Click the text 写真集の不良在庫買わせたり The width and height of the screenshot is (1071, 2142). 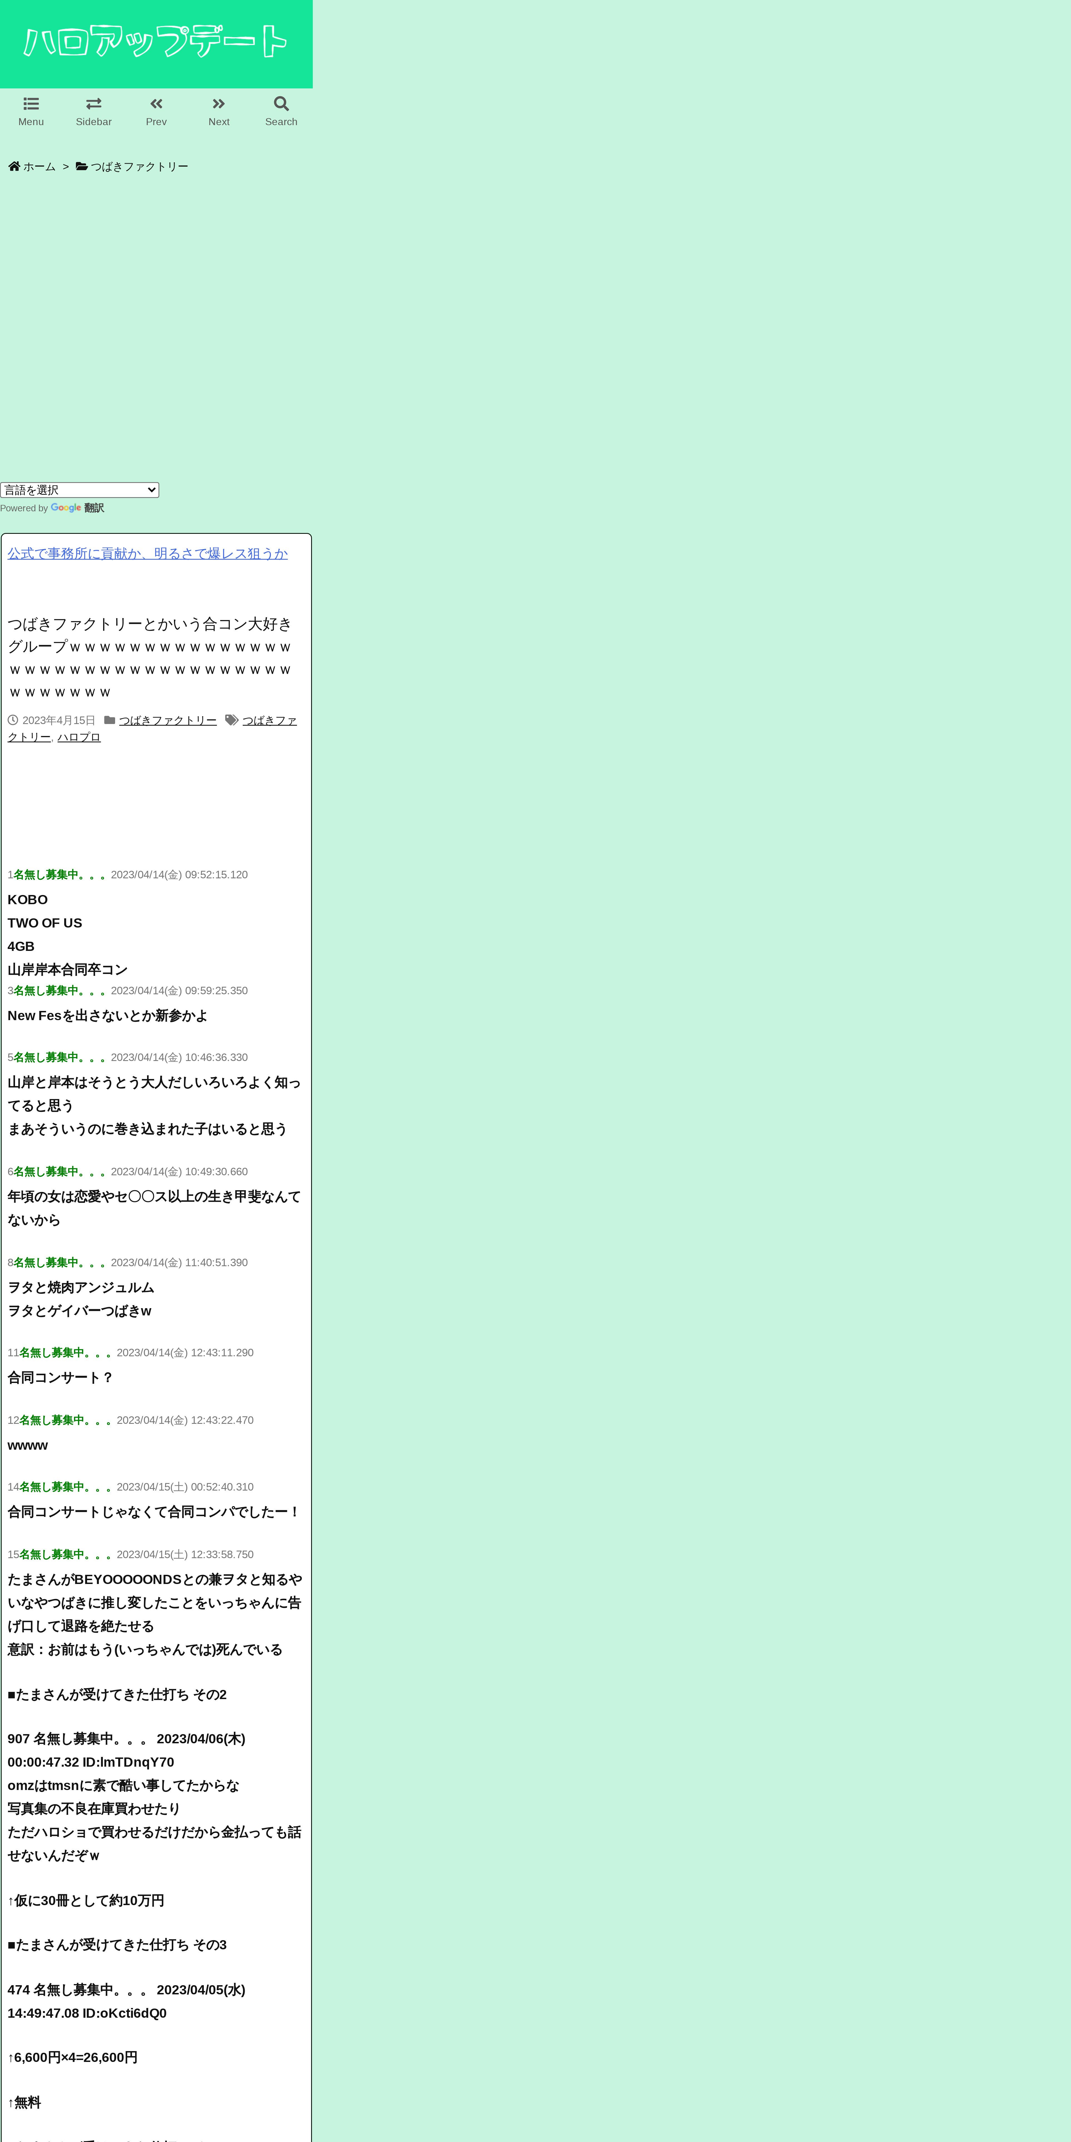pyautogui.click(x=94, y=1809)
